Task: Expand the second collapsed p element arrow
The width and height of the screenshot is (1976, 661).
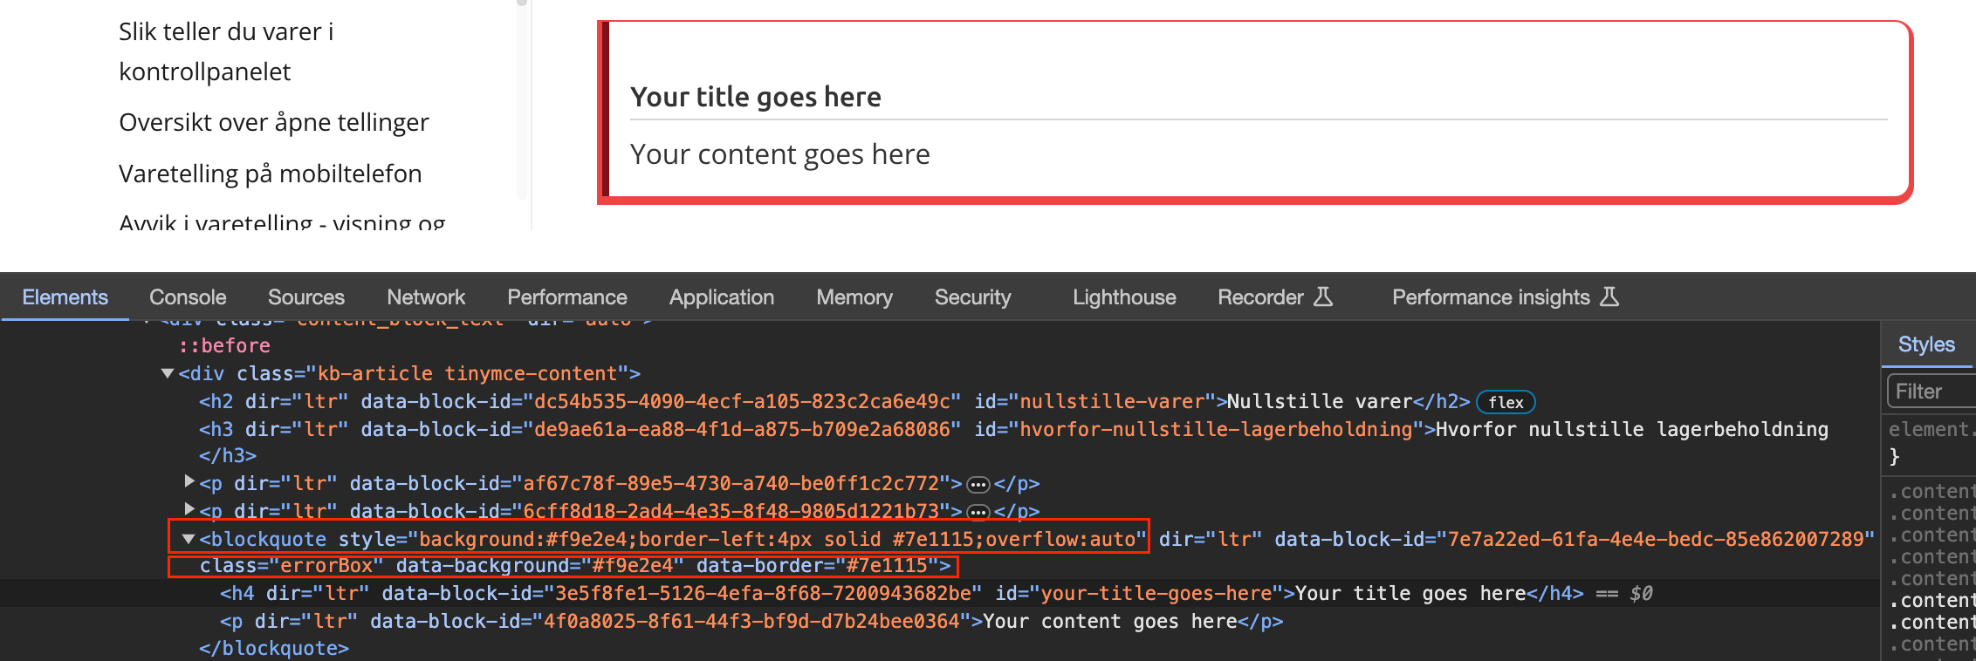Action: [x=189, y=508]
